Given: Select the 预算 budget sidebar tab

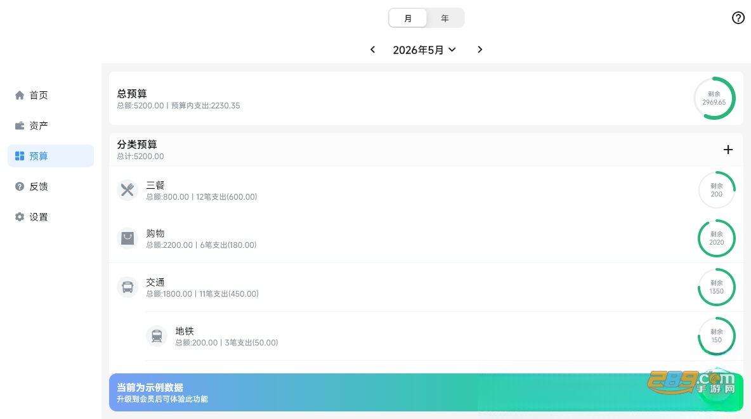Looking at the screenshot, I should point(51,156).
